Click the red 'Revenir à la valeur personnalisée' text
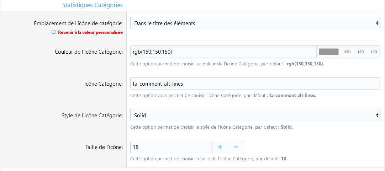The width and height of the screenshot is (385, 171). [90, 32]
